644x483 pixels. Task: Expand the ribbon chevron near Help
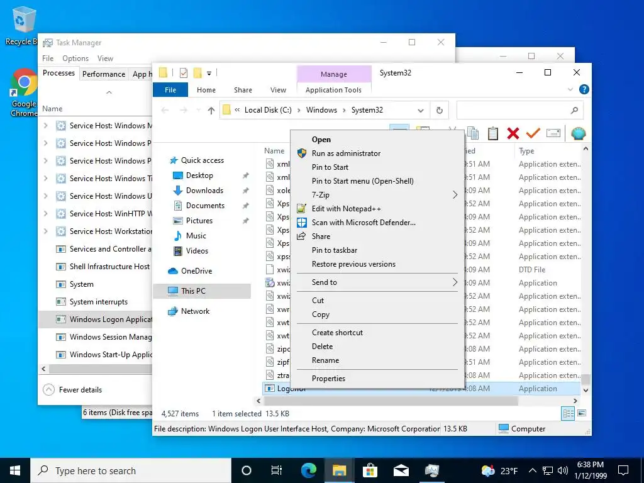570,89
